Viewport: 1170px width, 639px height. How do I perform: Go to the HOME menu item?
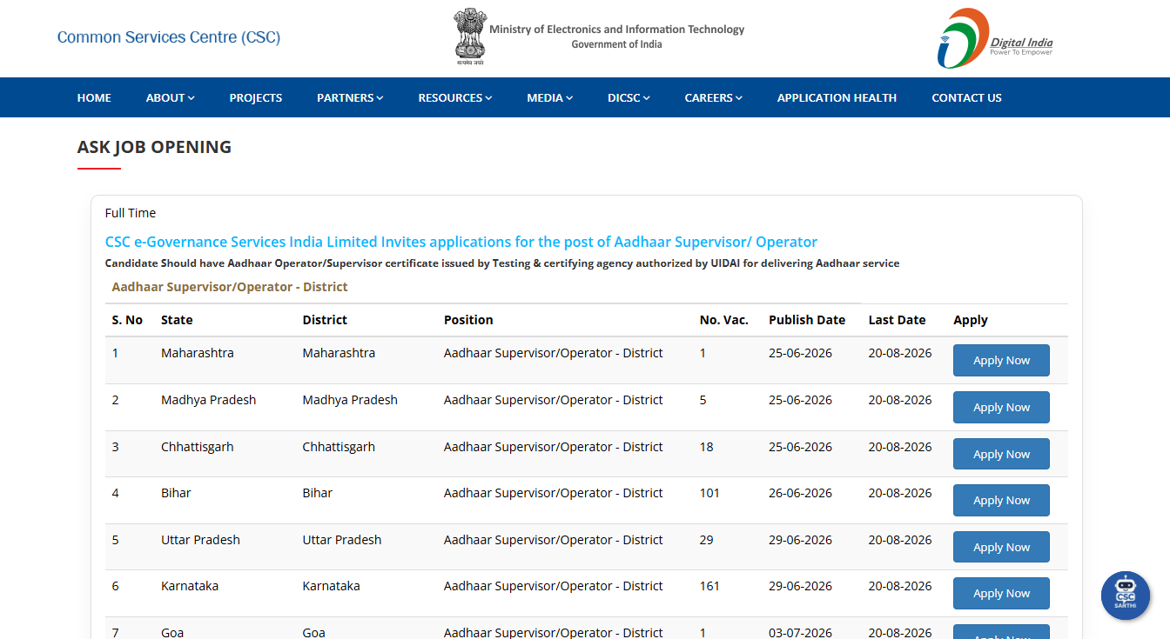click(x=94, y=98)
